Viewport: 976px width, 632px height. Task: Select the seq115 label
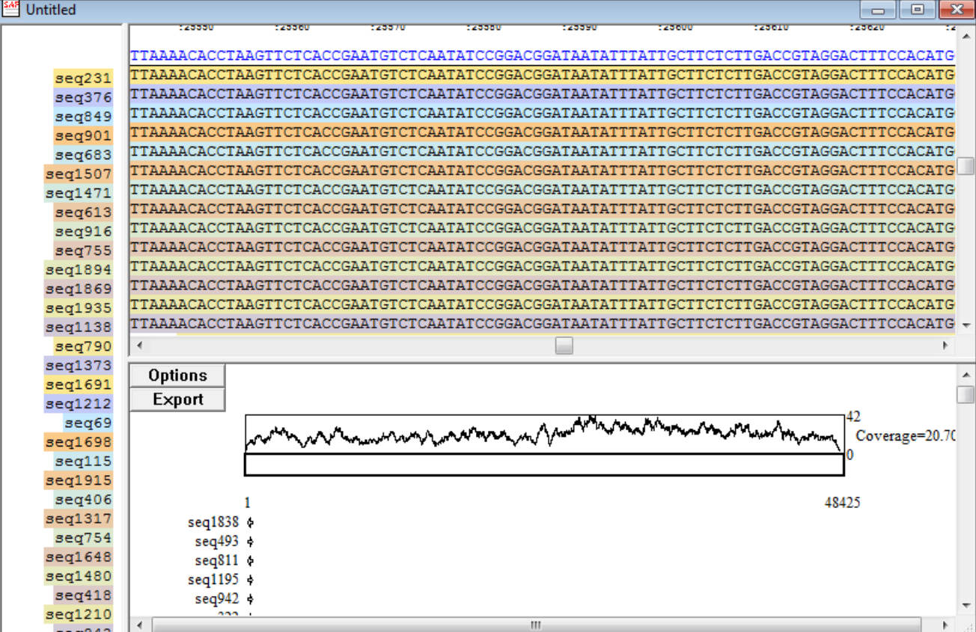[83, 461]
